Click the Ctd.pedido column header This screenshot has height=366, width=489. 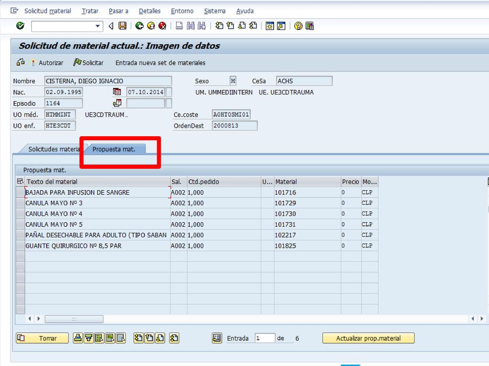click(x=224, y=182)
